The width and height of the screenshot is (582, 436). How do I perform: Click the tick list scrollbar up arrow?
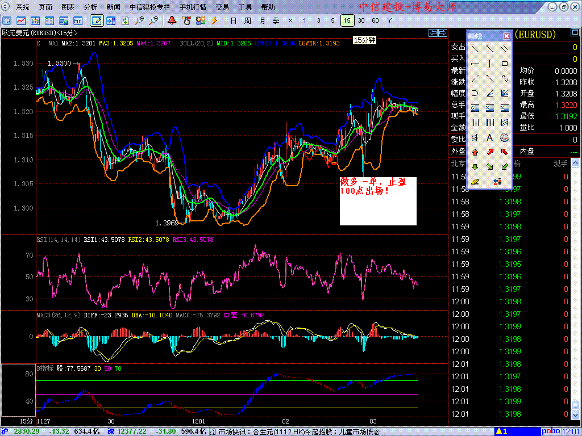[575, 163]
